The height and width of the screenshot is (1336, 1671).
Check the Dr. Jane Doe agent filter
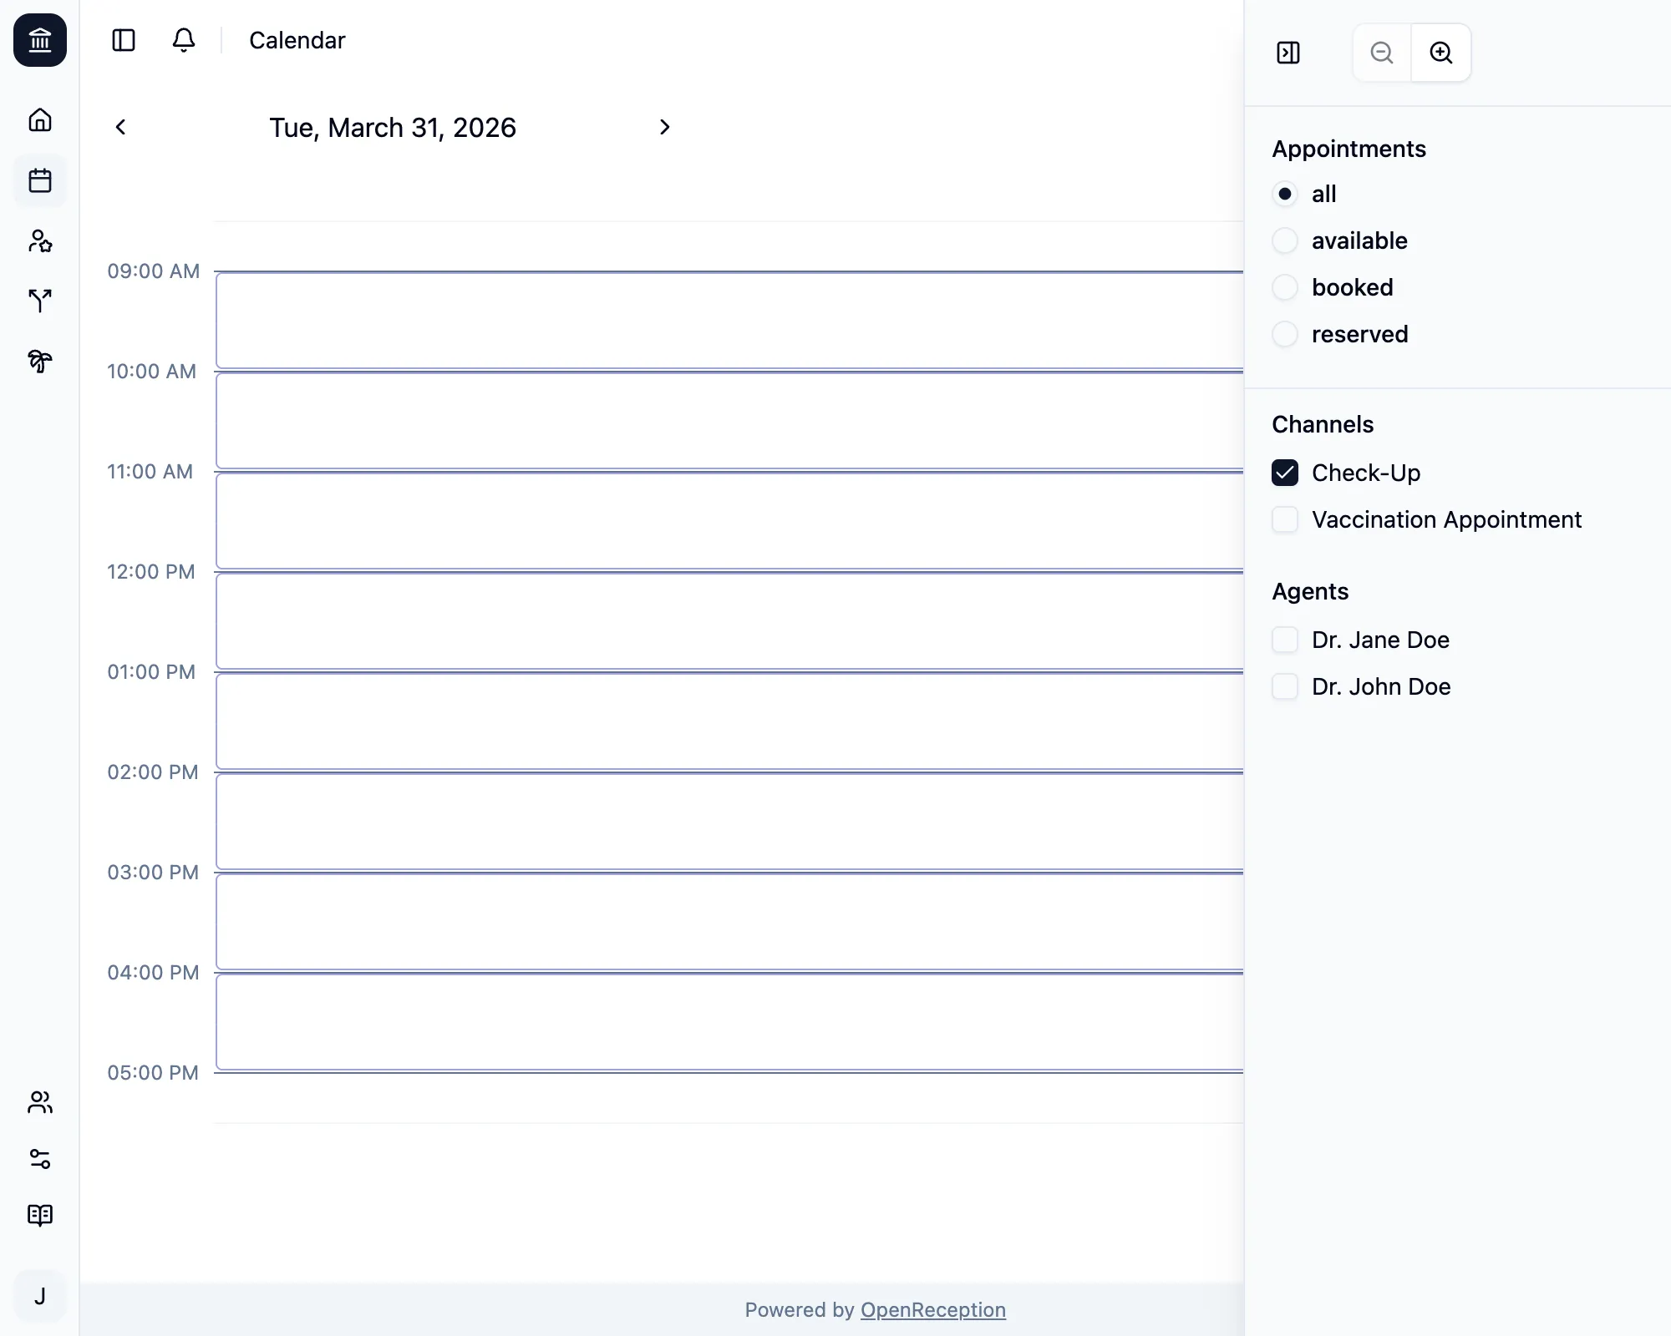[x=1286, y=640]
